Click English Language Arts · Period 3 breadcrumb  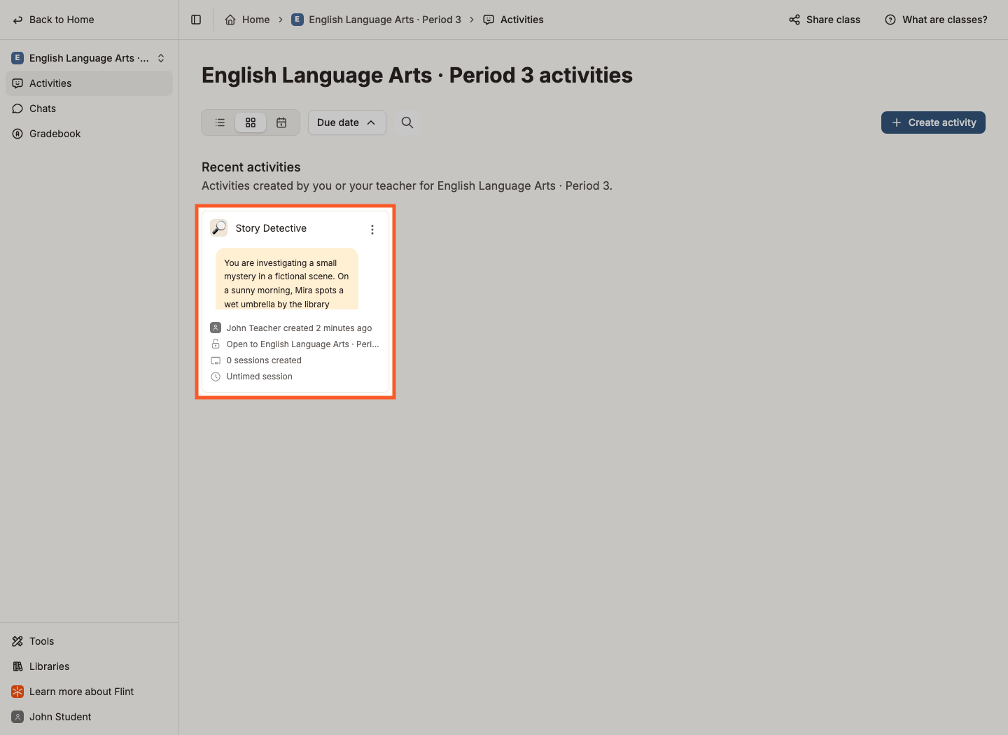pos(377,20)
